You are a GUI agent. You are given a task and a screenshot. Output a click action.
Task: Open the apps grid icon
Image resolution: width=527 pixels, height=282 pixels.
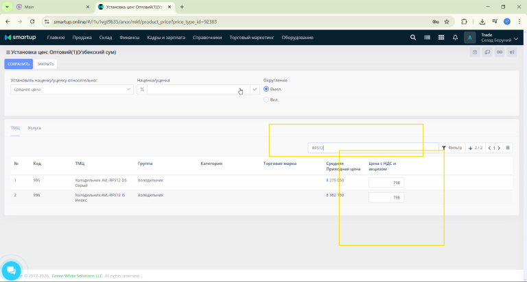point(441,38)
